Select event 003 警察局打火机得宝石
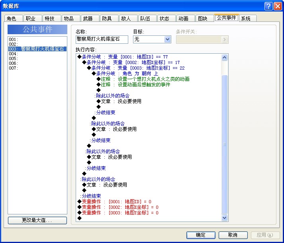284x243 pixels. [37, 49]
